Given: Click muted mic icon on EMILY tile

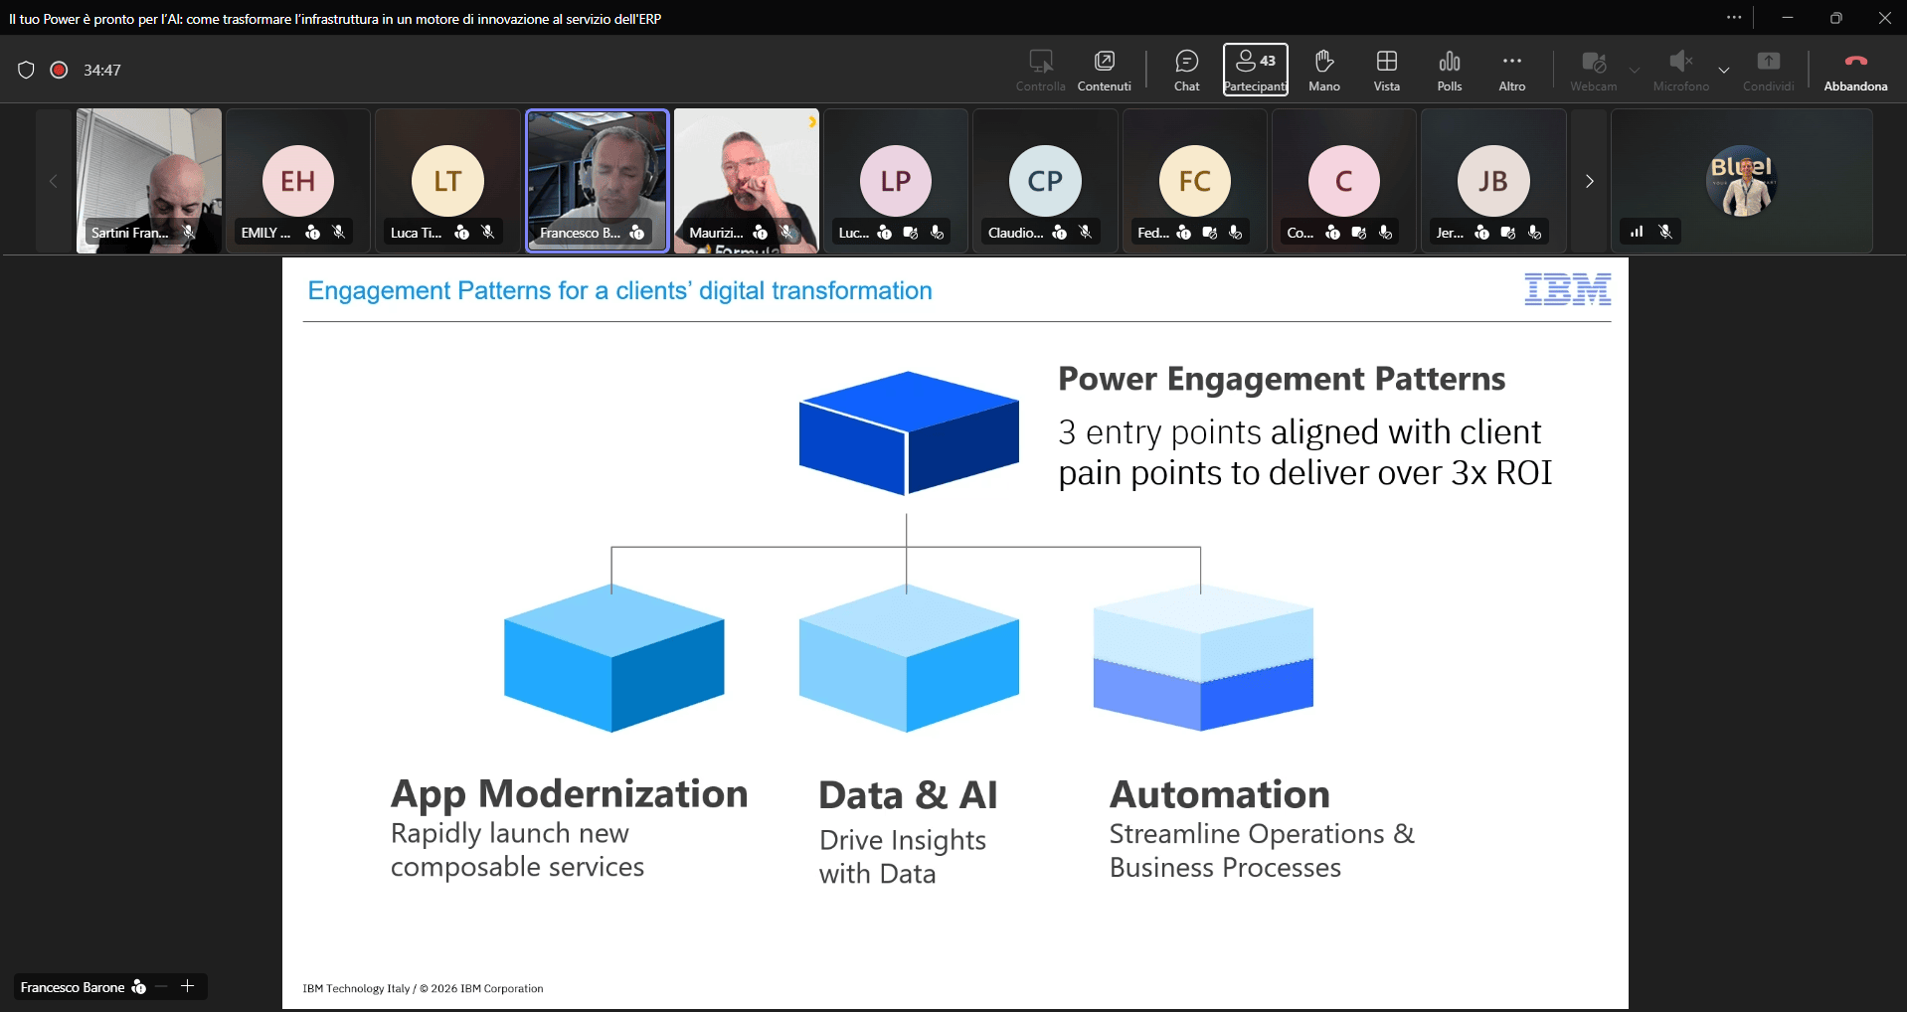Looking at the screenshot, I should (x=339, y=233).
